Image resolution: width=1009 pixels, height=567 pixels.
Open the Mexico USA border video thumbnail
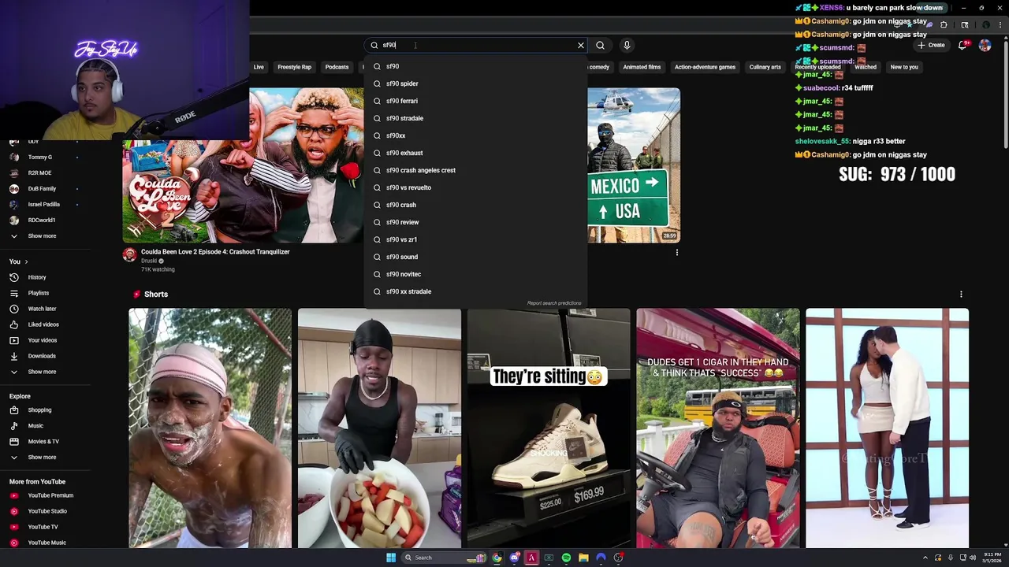click(634, 165)
